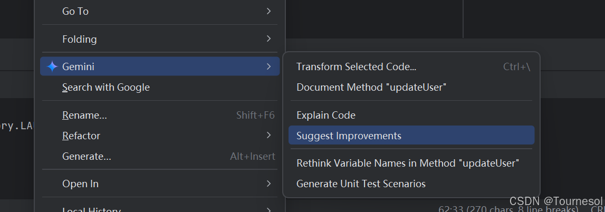This screenshot has height=212, width=605.
Task: Open the Local History submenu
Action: [91, 209]
